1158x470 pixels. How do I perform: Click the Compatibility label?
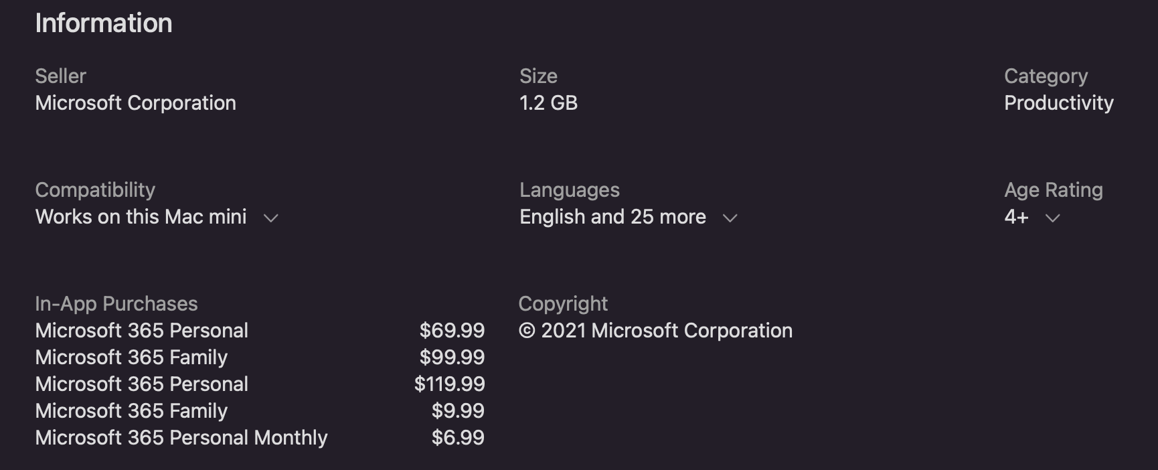click(x=95, y=190)
